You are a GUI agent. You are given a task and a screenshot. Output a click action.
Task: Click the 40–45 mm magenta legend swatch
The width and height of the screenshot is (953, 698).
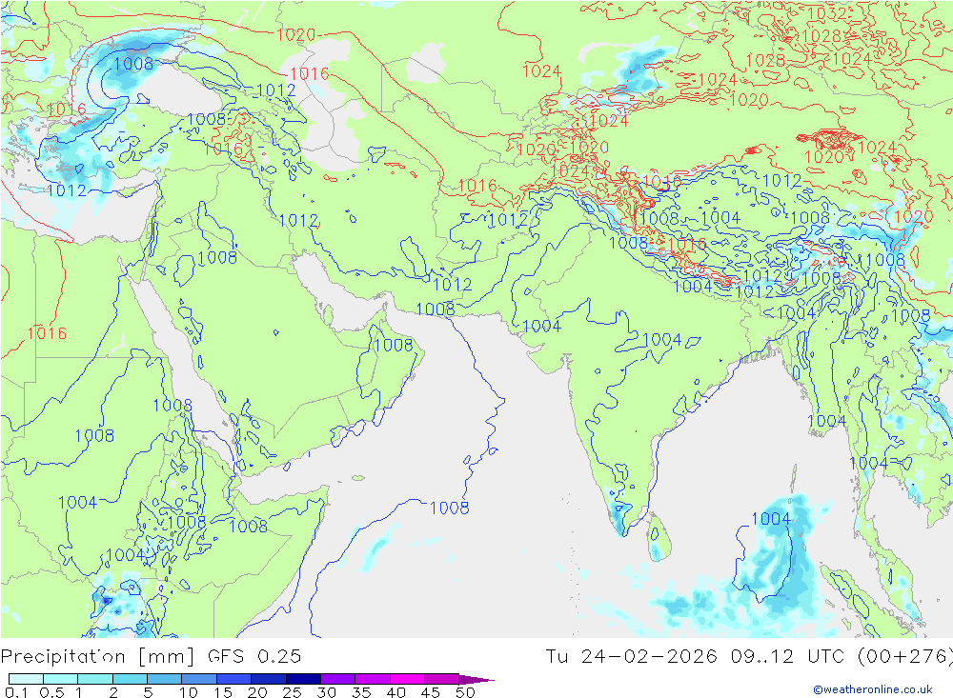click(407, 679)
